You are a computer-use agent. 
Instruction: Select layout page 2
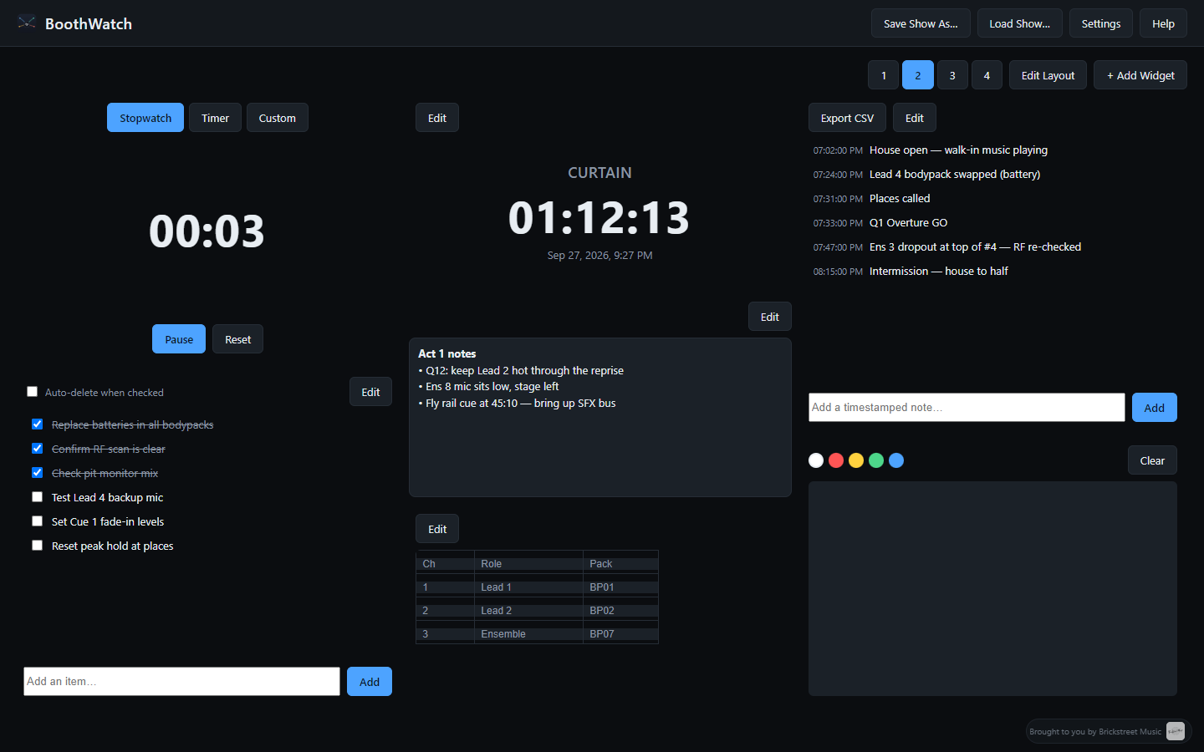(x=917, y=75)
